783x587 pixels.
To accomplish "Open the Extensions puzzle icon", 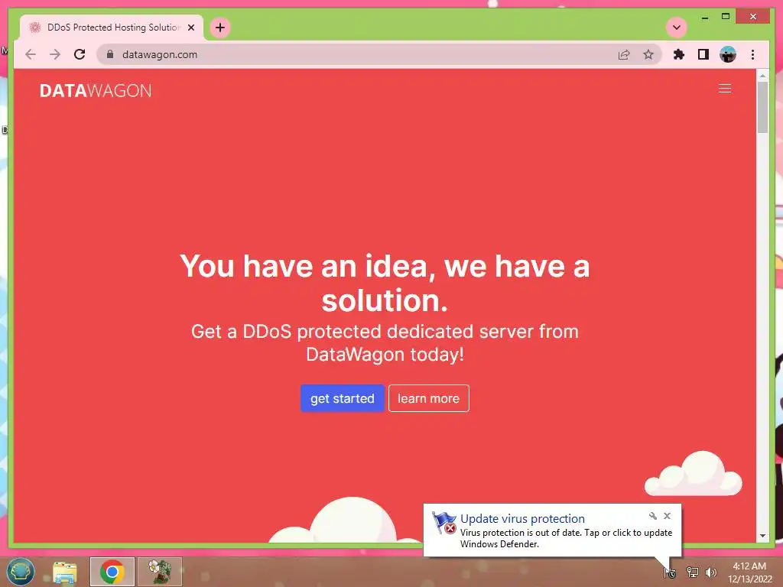I will pos(679,54).
